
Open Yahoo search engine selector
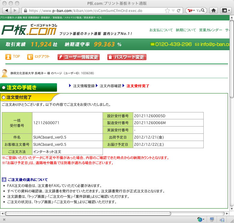click(191, 11)
